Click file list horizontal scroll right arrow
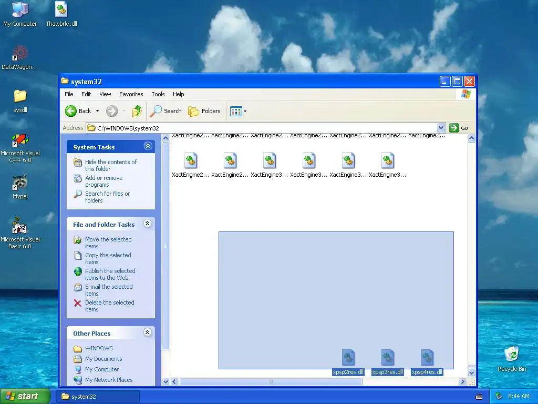 (x=462, y=382)
